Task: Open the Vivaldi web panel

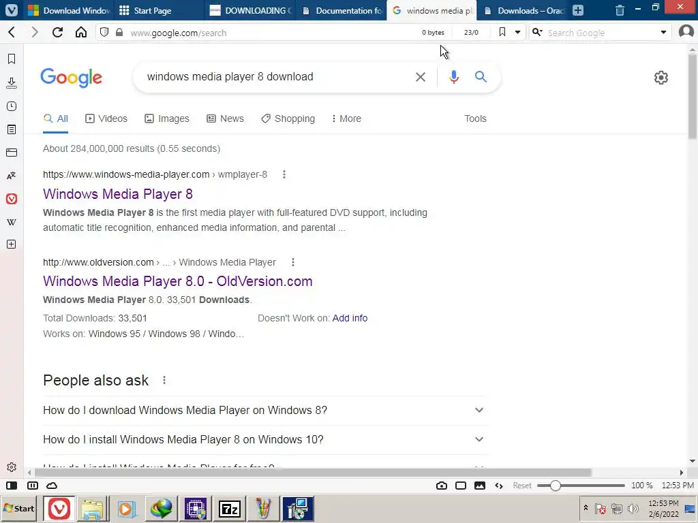Action: (x=12, y=199)
